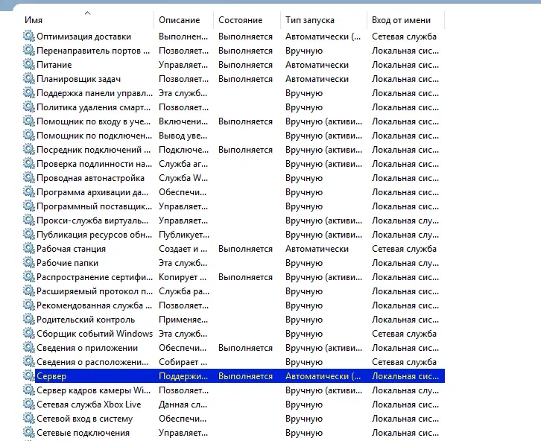541x441 pixels.
Task: Click Вручную startup type in Родительский контроль row
Action: 303,320
